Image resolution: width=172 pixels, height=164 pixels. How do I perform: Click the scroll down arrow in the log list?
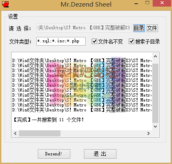click(x=155, y=126)
